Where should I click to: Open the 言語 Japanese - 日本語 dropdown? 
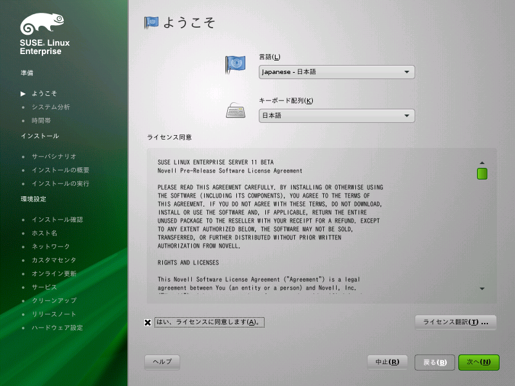(337, 72)
